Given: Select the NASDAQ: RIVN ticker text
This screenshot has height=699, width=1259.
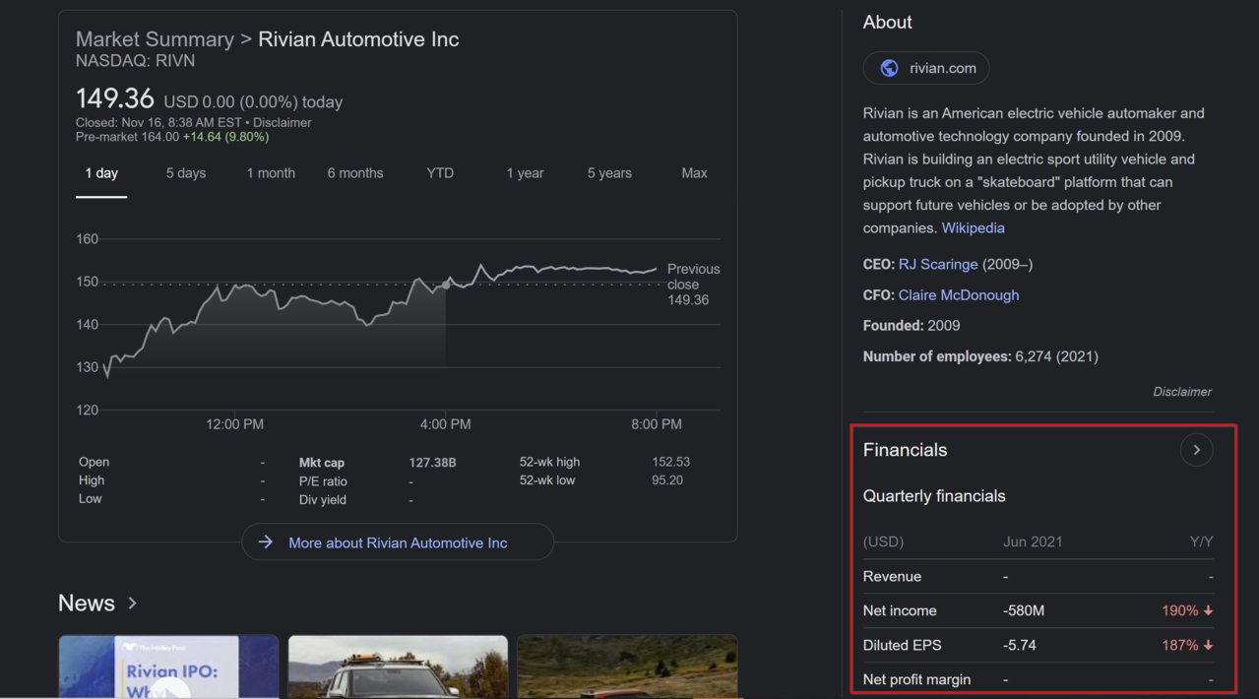Looking at the screenshot, I should [x=136, y=61].
